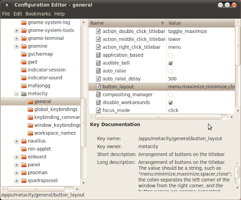Click the workspace_names folder icon
The image size is (241, 200).
[x=30, y=133]
